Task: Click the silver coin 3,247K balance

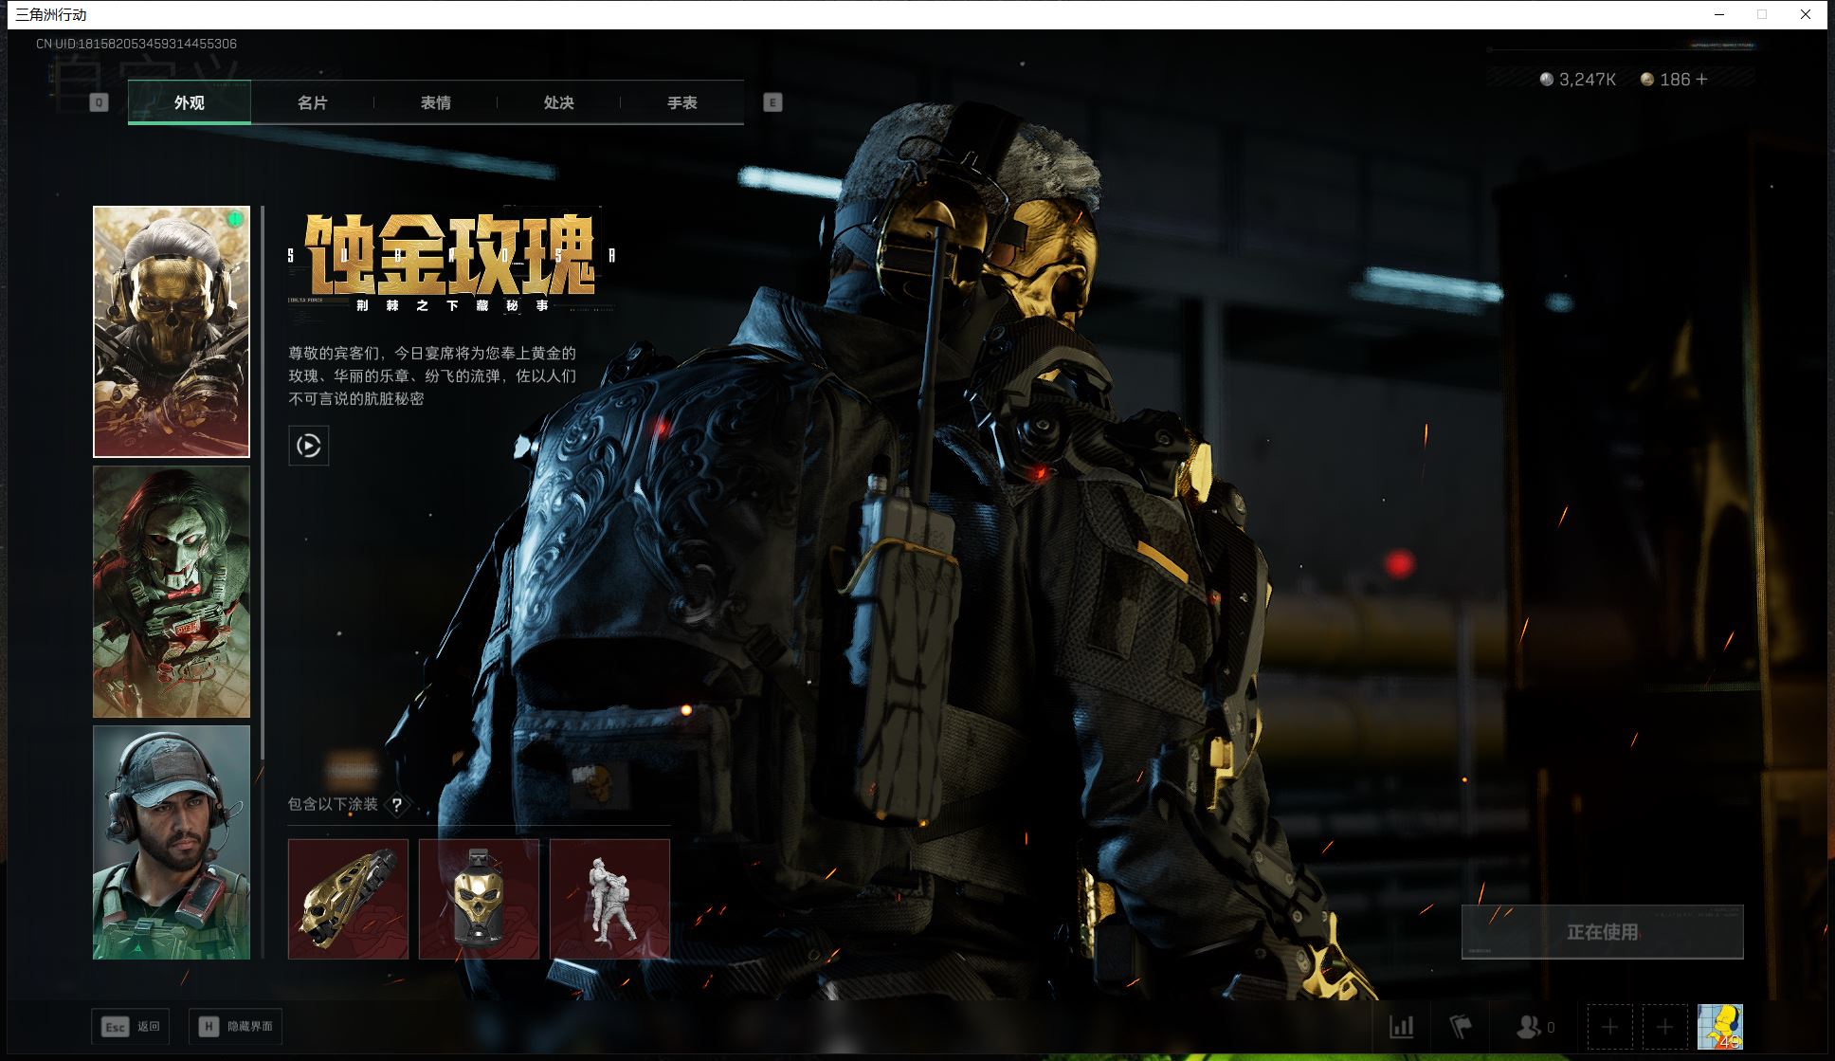Action: [x=1578, y=80]
